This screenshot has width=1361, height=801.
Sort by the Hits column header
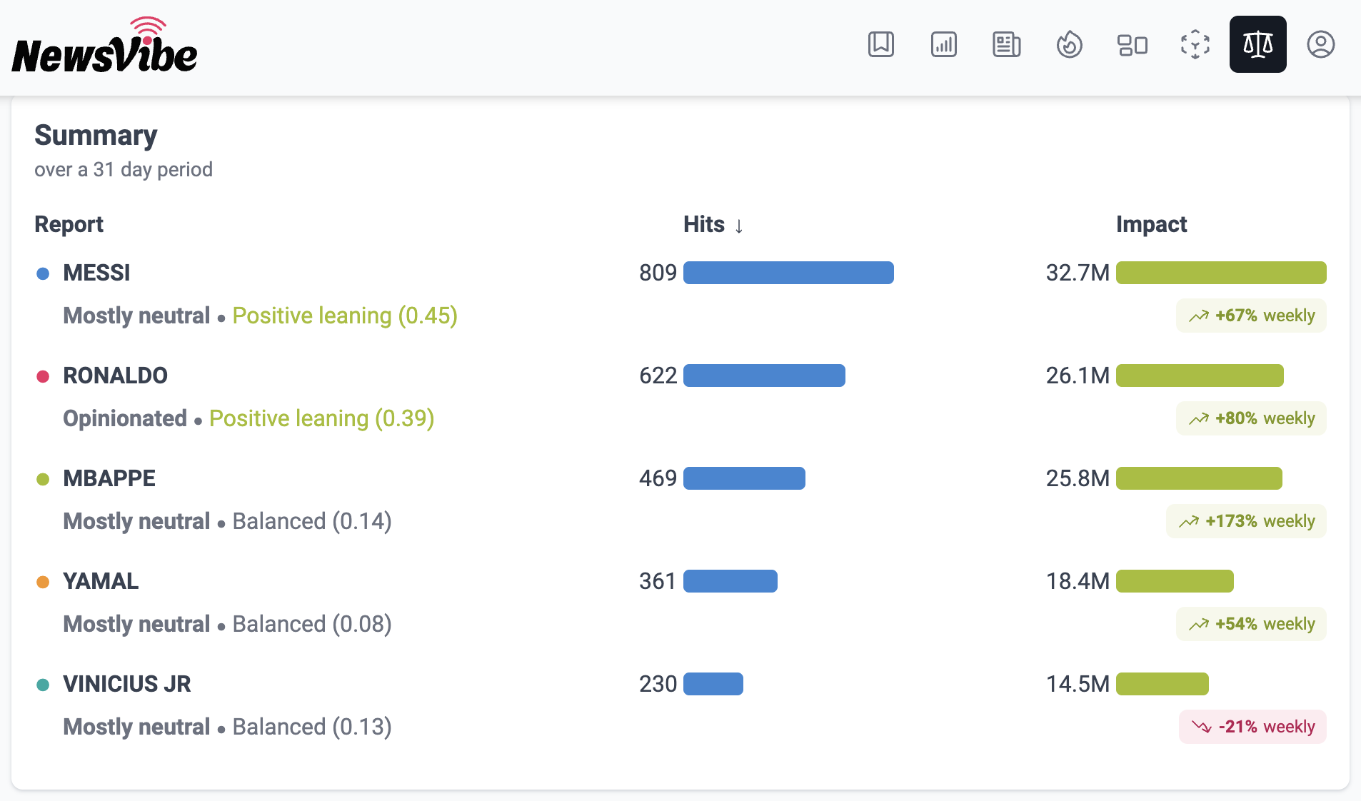pyautogui.click(x=713, y=224)
